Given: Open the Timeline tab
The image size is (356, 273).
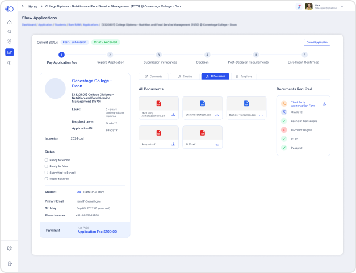Looking at the screenshot, I should coord(185,76).
